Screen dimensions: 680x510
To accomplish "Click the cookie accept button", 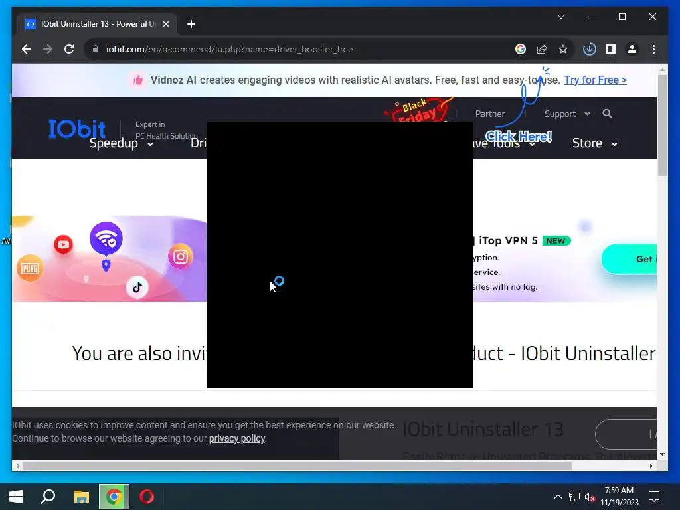I will pos(626,434).
